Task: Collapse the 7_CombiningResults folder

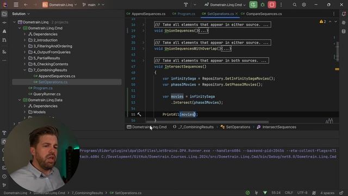Action: [24, 70]
